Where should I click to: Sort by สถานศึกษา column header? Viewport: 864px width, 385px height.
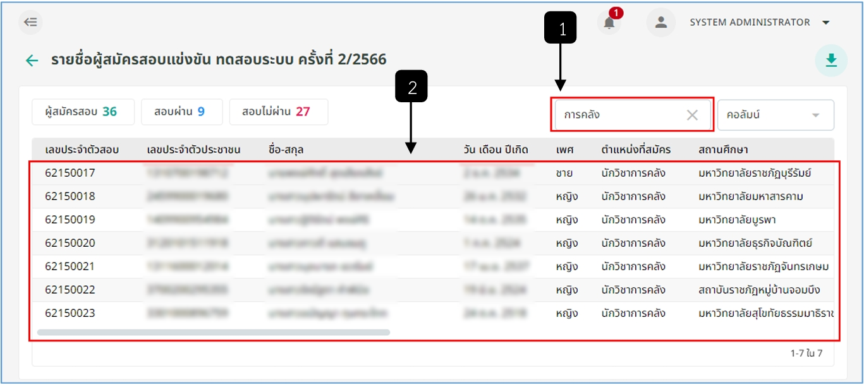tap(724, 150)
